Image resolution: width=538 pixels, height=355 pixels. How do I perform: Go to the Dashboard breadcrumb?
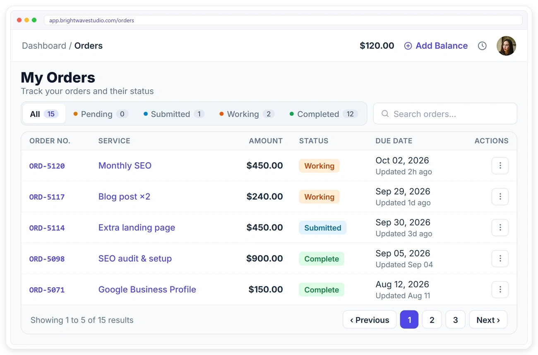pyautogui.click(x=44, y=46)
